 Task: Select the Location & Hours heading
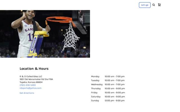click(x=34, y=69)
